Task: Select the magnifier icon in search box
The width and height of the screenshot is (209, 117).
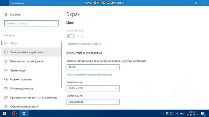Action: (56, 23)
